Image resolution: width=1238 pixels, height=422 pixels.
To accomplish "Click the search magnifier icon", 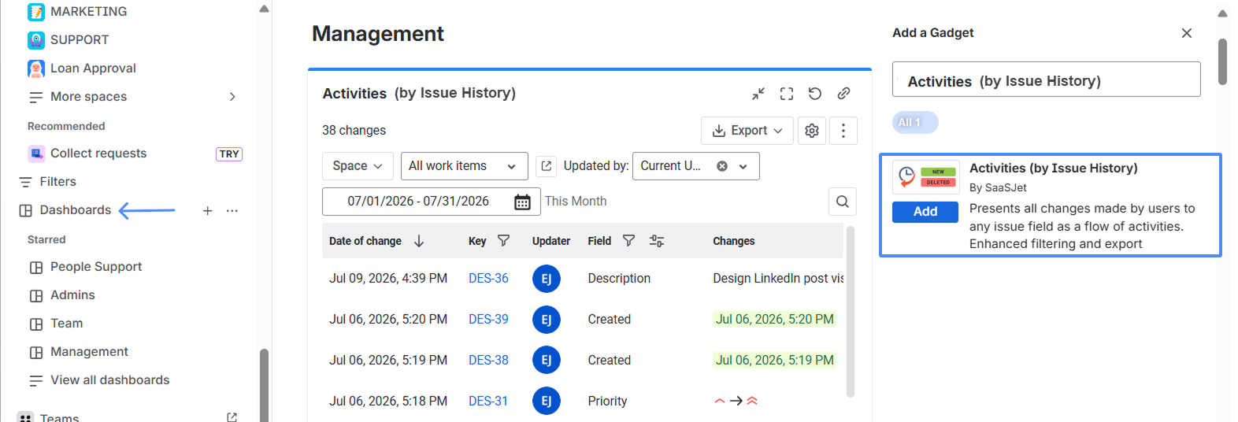I will (x=843, y=202).
